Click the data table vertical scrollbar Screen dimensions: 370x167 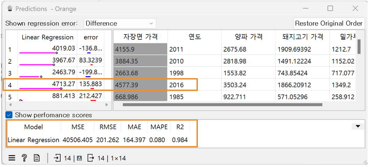click(359, 46)
